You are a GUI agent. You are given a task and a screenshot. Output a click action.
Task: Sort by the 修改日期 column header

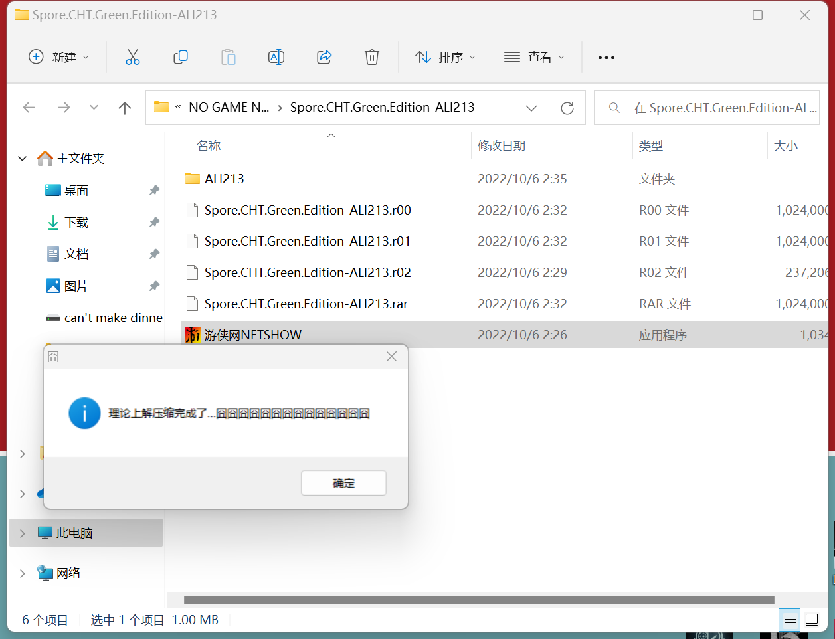(x=502, y=146)
